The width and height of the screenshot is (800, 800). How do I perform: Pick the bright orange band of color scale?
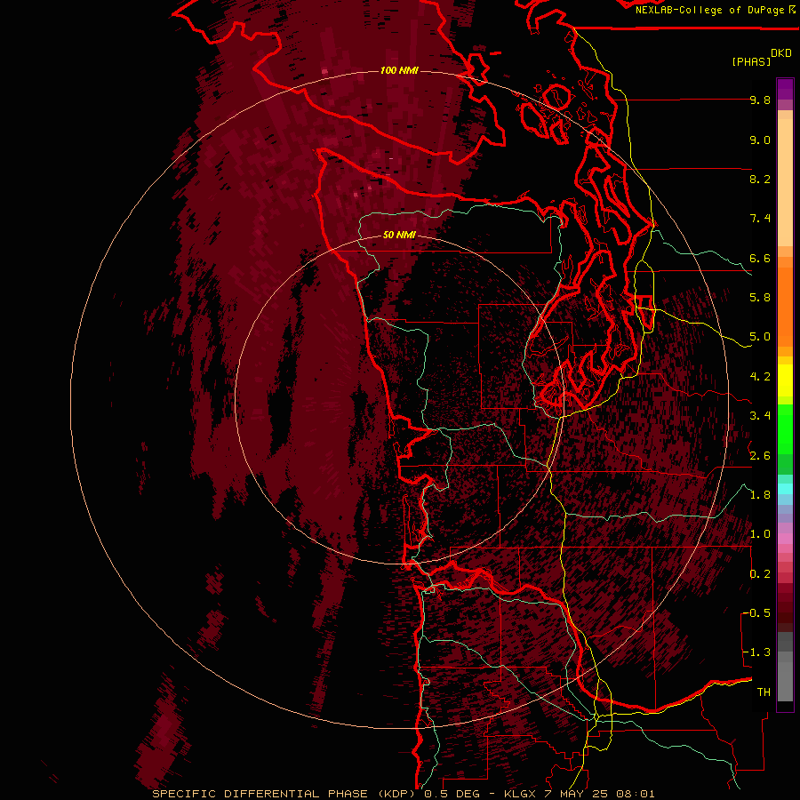pyautogui.click(x=785, y=306)
